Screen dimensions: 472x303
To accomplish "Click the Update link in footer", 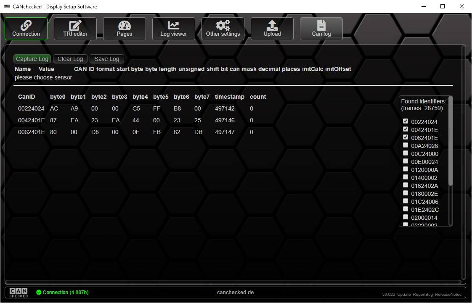I will click(404, 294).
